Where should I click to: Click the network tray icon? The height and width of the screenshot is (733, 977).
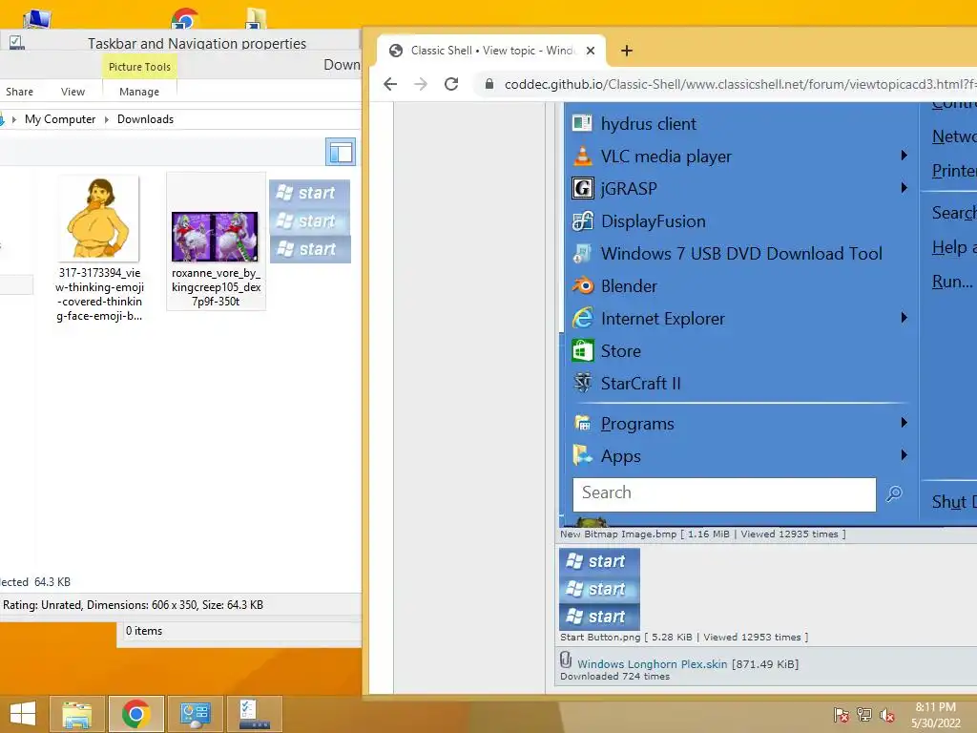pyautogui.click(x=864, y=715)
